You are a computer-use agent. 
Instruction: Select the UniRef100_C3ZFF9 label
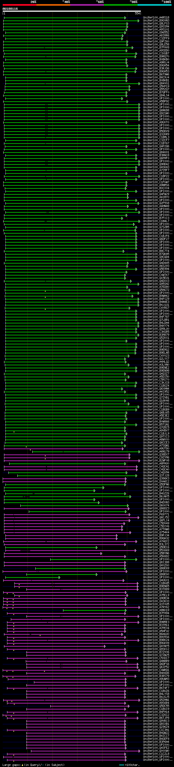pos(156,38)
